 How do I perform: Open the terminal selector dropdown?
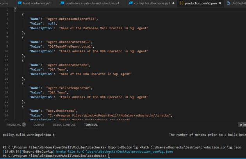coord(242,125)
